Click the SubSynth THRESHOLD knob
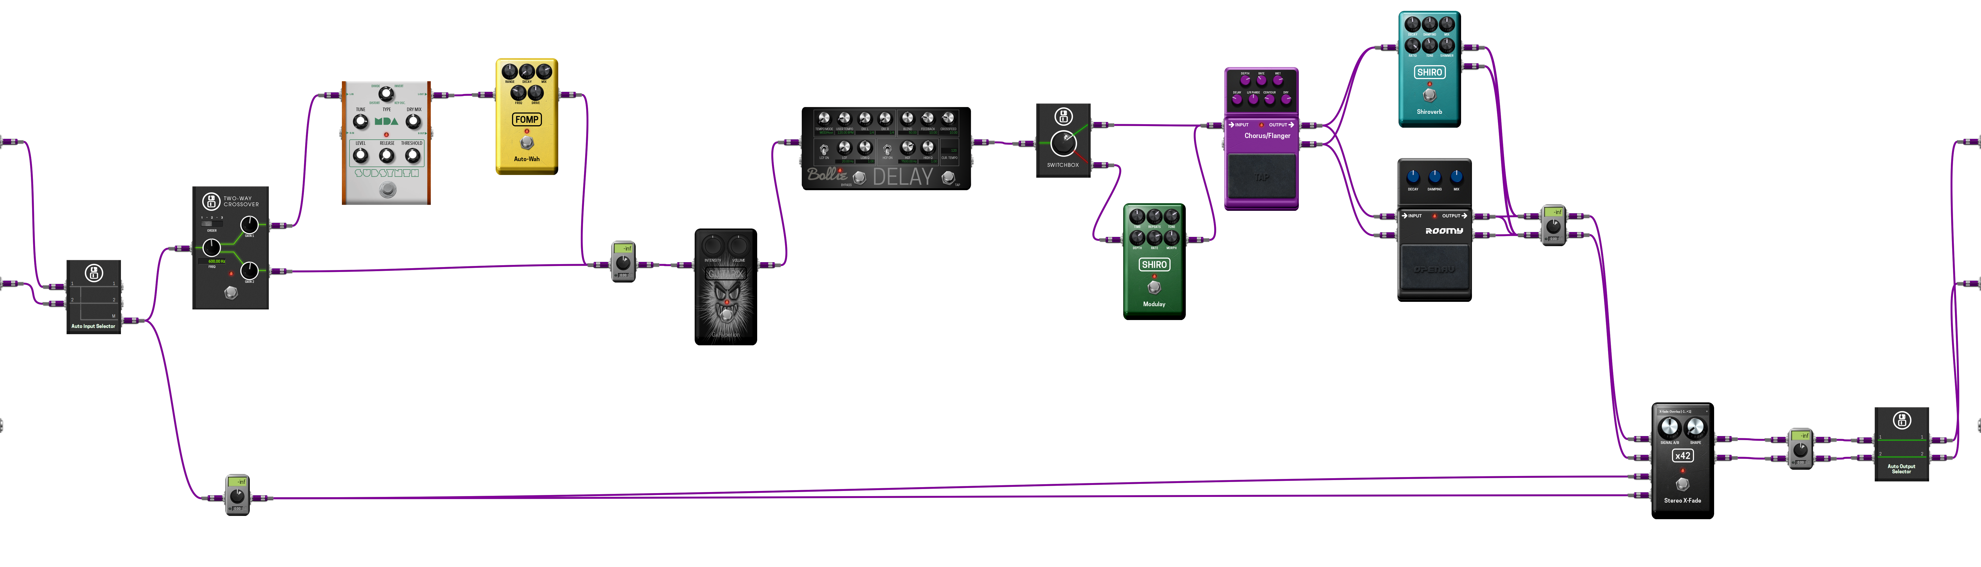The height and width of the screenshot is (567, 1981). click(413, 155)
